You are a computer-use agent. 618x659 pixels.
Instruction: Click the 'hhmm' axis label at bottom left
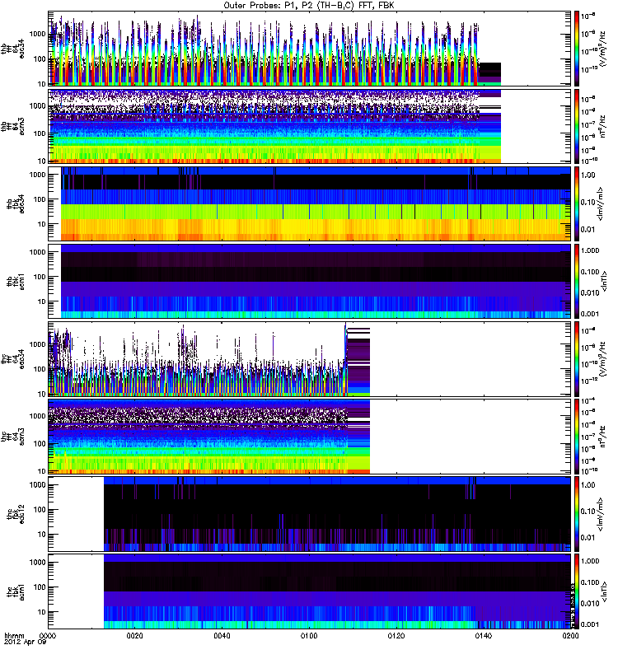[x=15, y=636]
